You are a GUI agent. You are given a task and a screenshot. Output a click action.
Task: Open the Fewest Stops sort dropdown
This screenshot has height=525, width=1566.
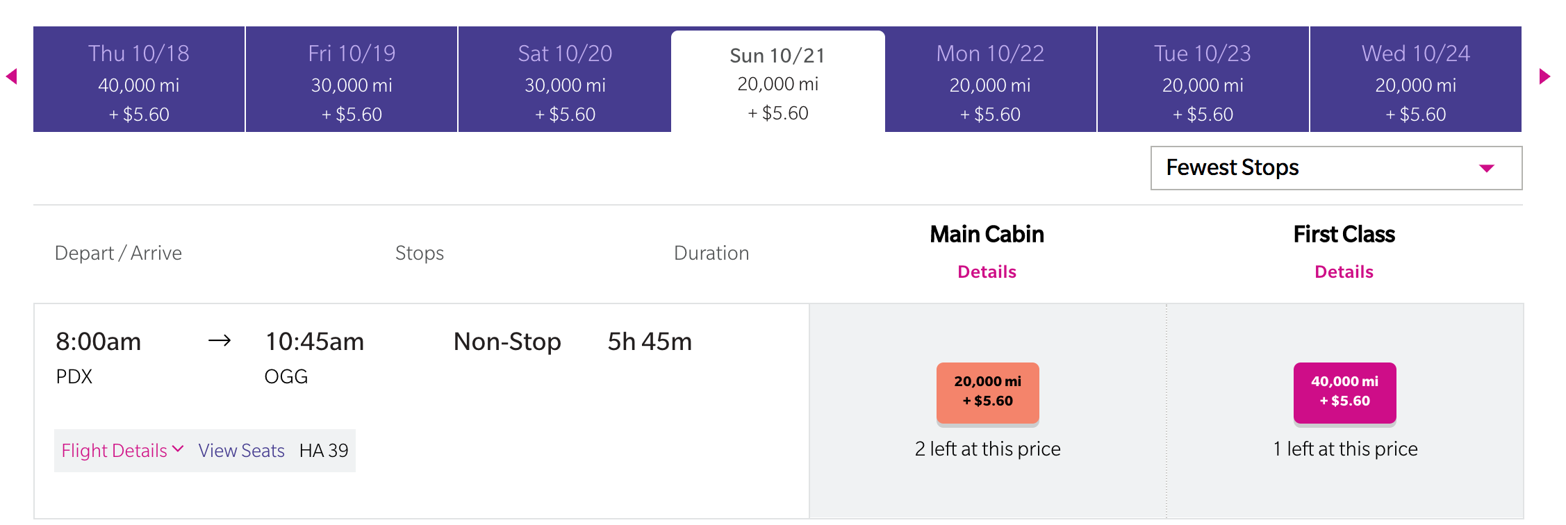click(1320, 168)
